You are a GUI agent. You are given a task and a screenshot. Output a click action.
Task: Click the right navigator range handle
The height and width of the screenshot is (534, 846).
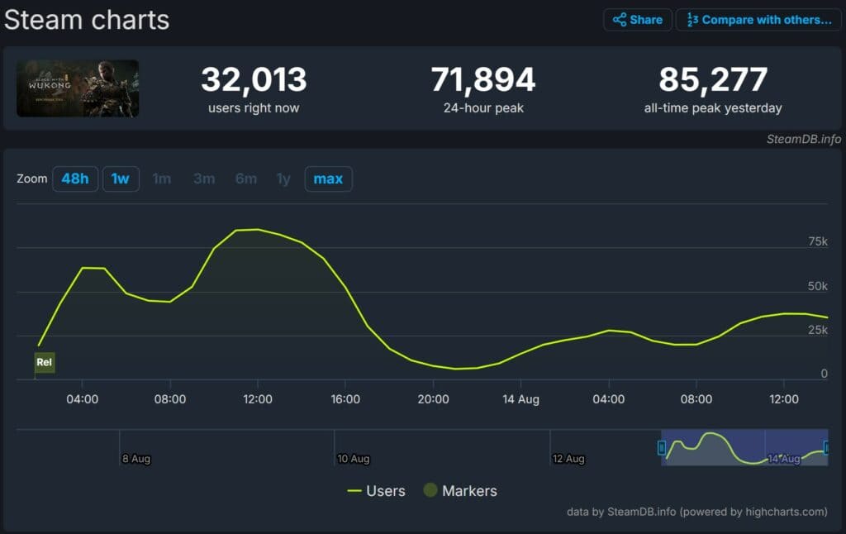[x=826, y=447]
